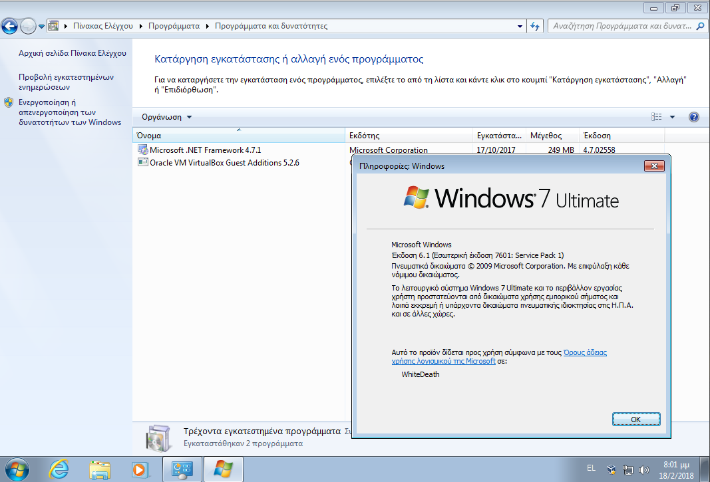
Task: Refresh the Programs and Features view
Action: 535,26
